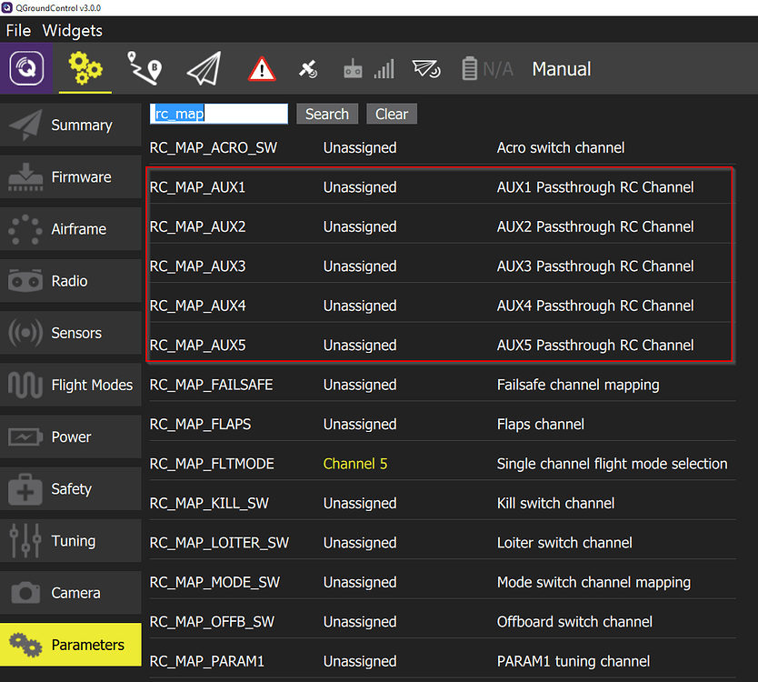Switch to the Flight Modes section
This screenshot has height=682, width=758.
70,385
